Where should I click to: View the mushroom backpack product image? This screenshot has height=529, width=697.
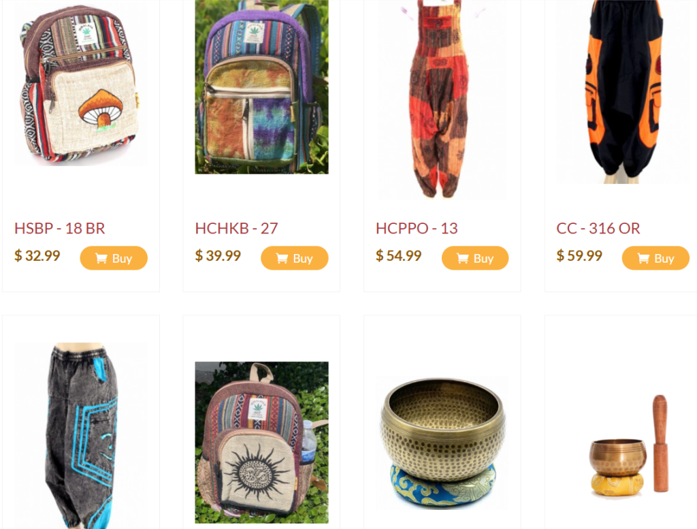point(81,84)
